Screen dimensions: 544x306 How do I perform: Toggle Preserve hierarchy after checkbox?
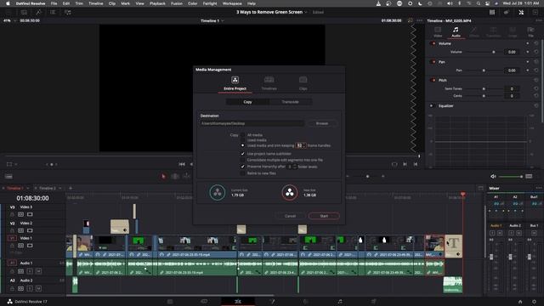click(242, 167)
